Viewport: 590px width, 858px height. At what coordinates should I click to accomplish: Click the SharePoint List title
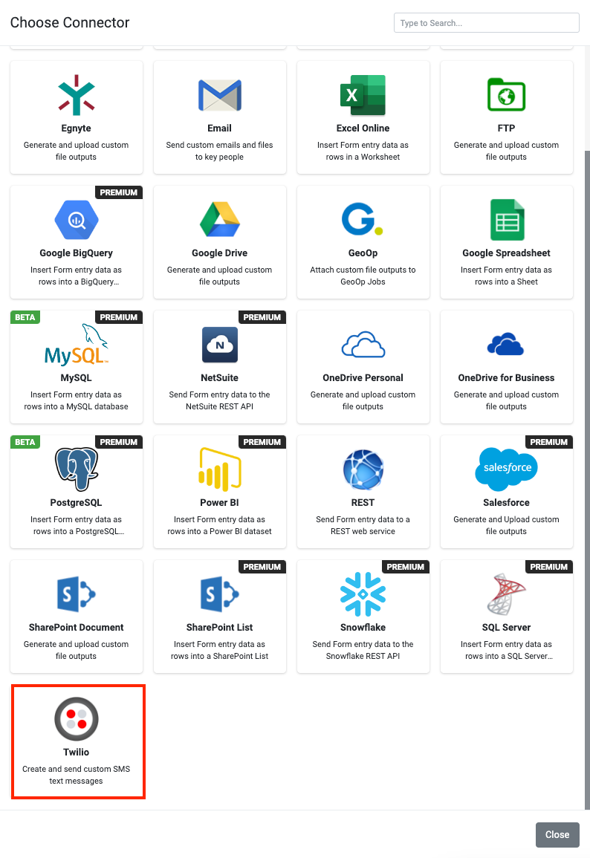coord(219,627)
